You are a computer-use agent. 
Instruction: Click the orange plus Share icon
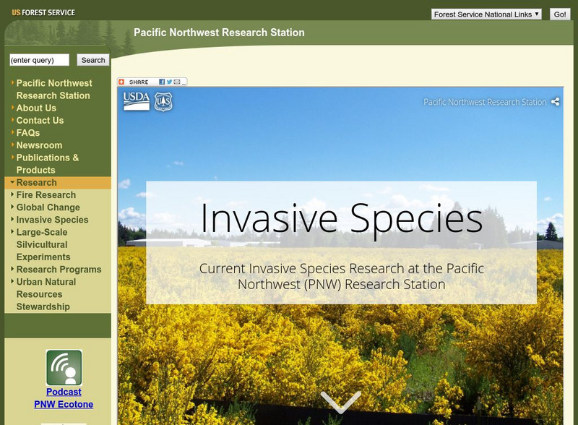[121, 82]
